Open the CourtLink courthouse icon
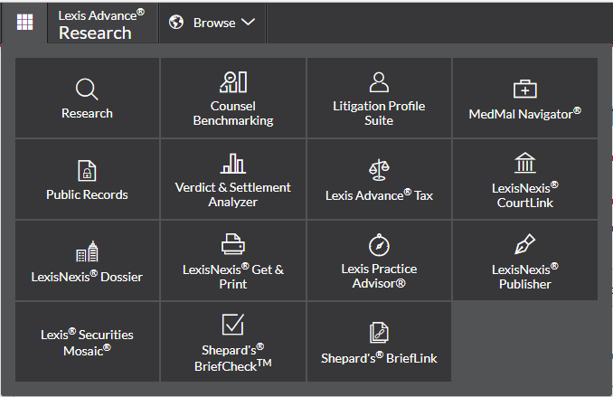The image size is (613, 397). pos(525,163)
